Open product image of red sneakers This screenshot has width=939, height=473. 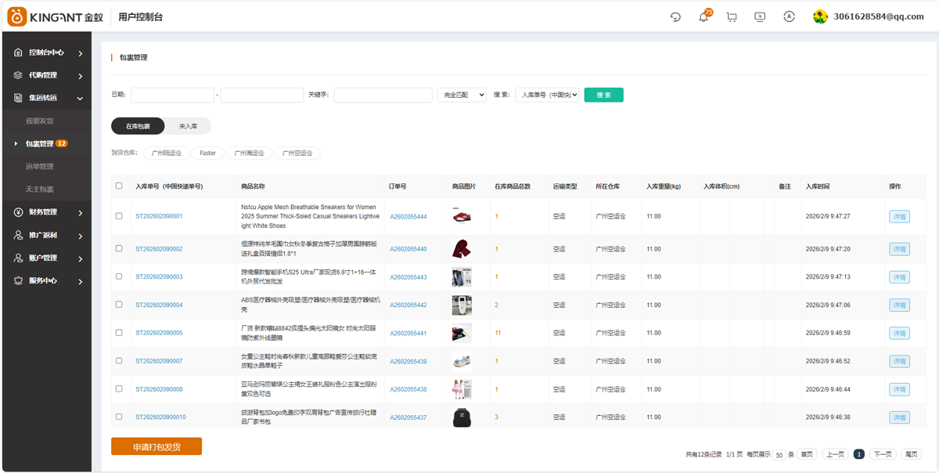point(462,215)
